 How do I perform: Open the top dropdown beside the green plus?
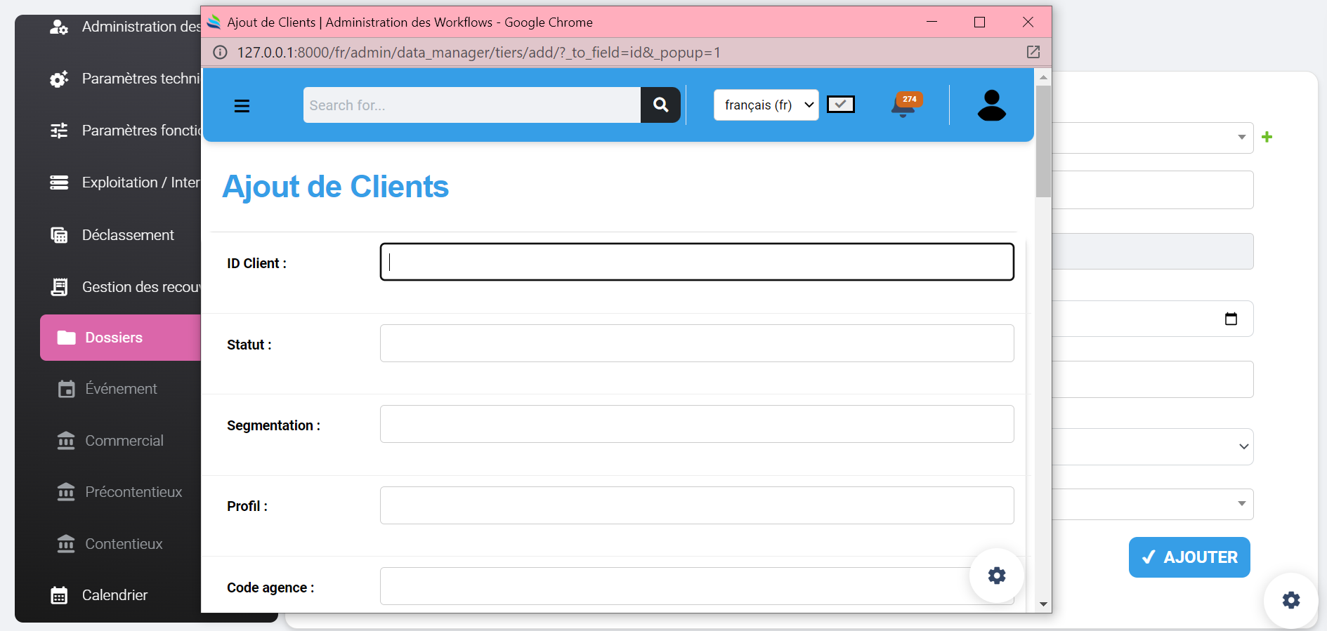pos(1152,138)
